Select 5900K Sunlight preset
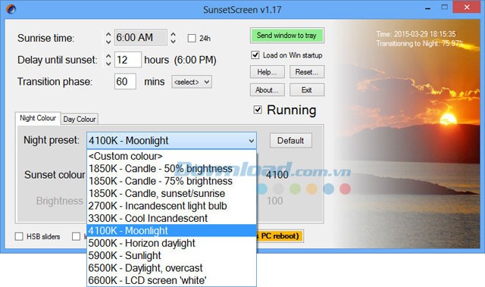The image size is (485, 287). coord(172,255)
